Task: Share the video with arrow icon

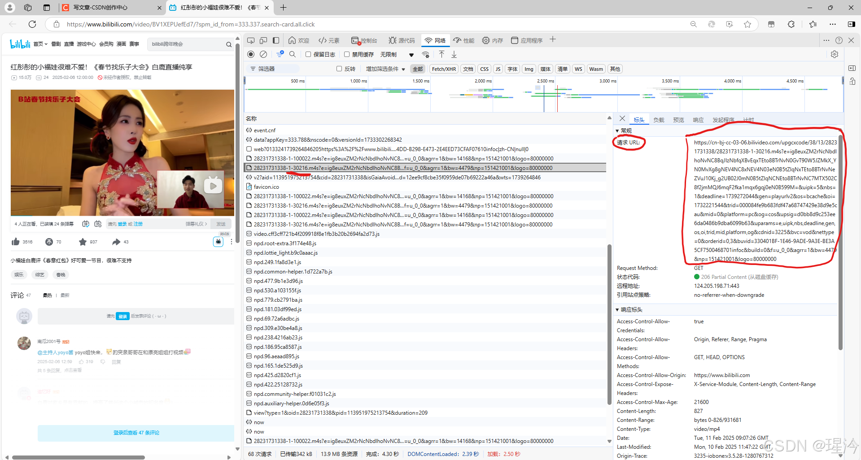Action: pos(116,242)
